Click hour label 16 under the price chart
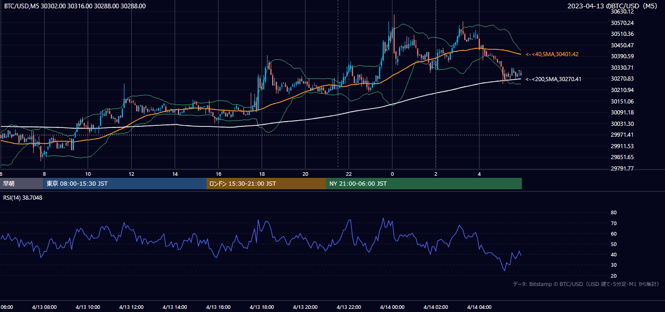The height and width of the screenshot is (312, 665). (219, 174)
